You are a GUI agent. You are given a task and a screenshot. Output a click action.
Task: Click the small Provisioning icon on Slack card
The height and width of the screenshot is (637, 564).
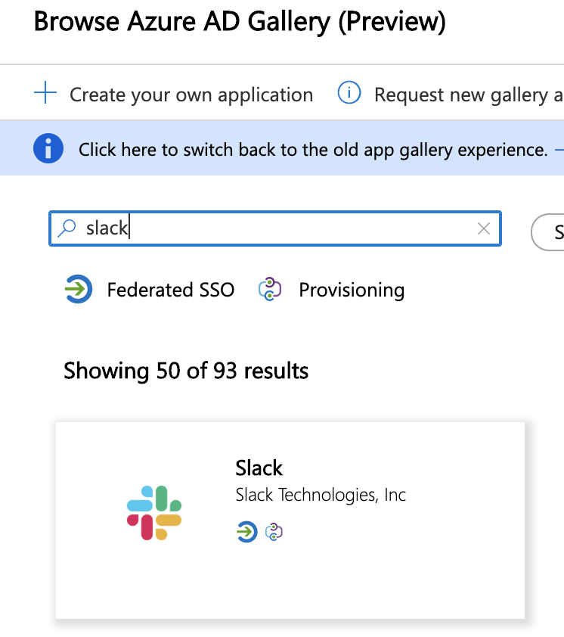pyautogui.click(x=274, y=532)
